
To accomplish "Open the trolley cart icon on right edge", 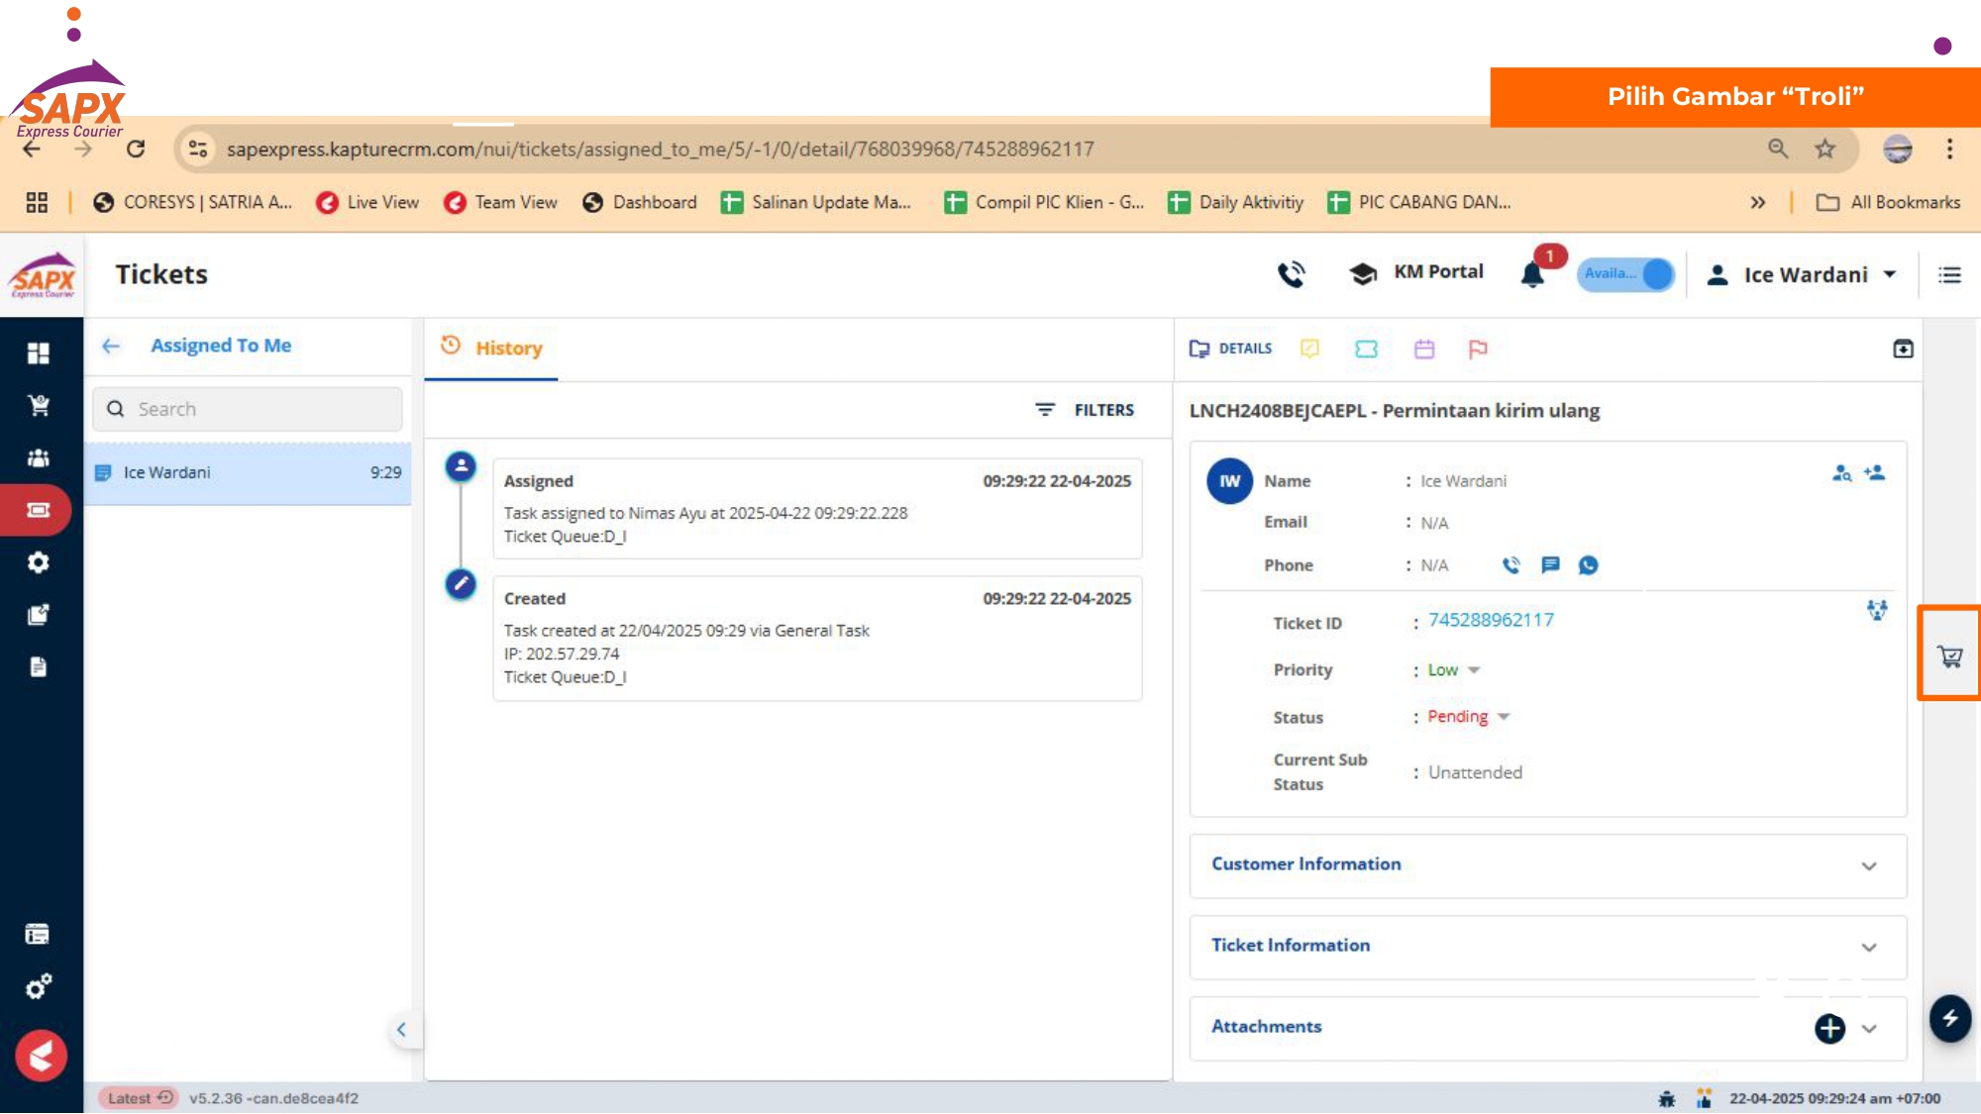I will point(1950,656).
